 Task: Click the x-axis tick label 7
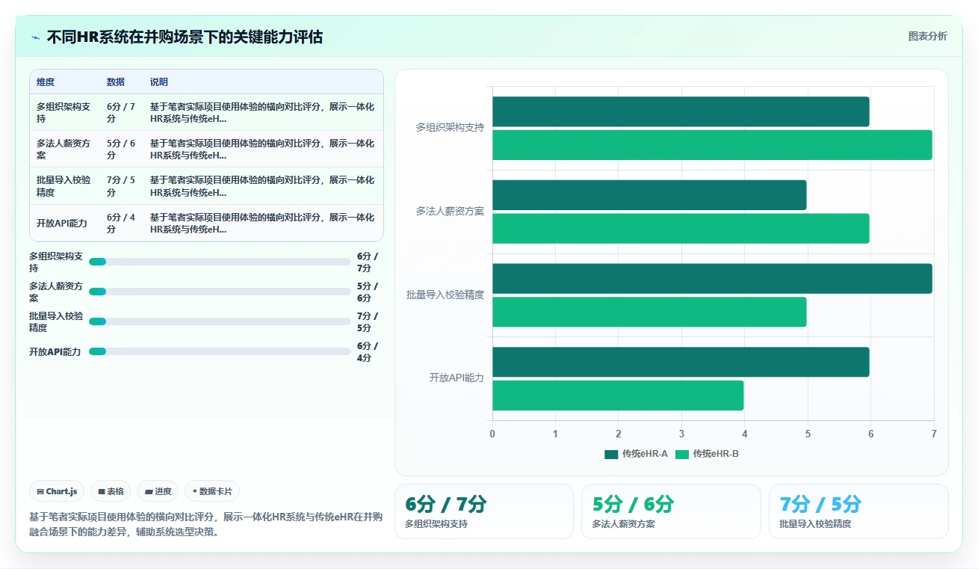coord(933,434)
